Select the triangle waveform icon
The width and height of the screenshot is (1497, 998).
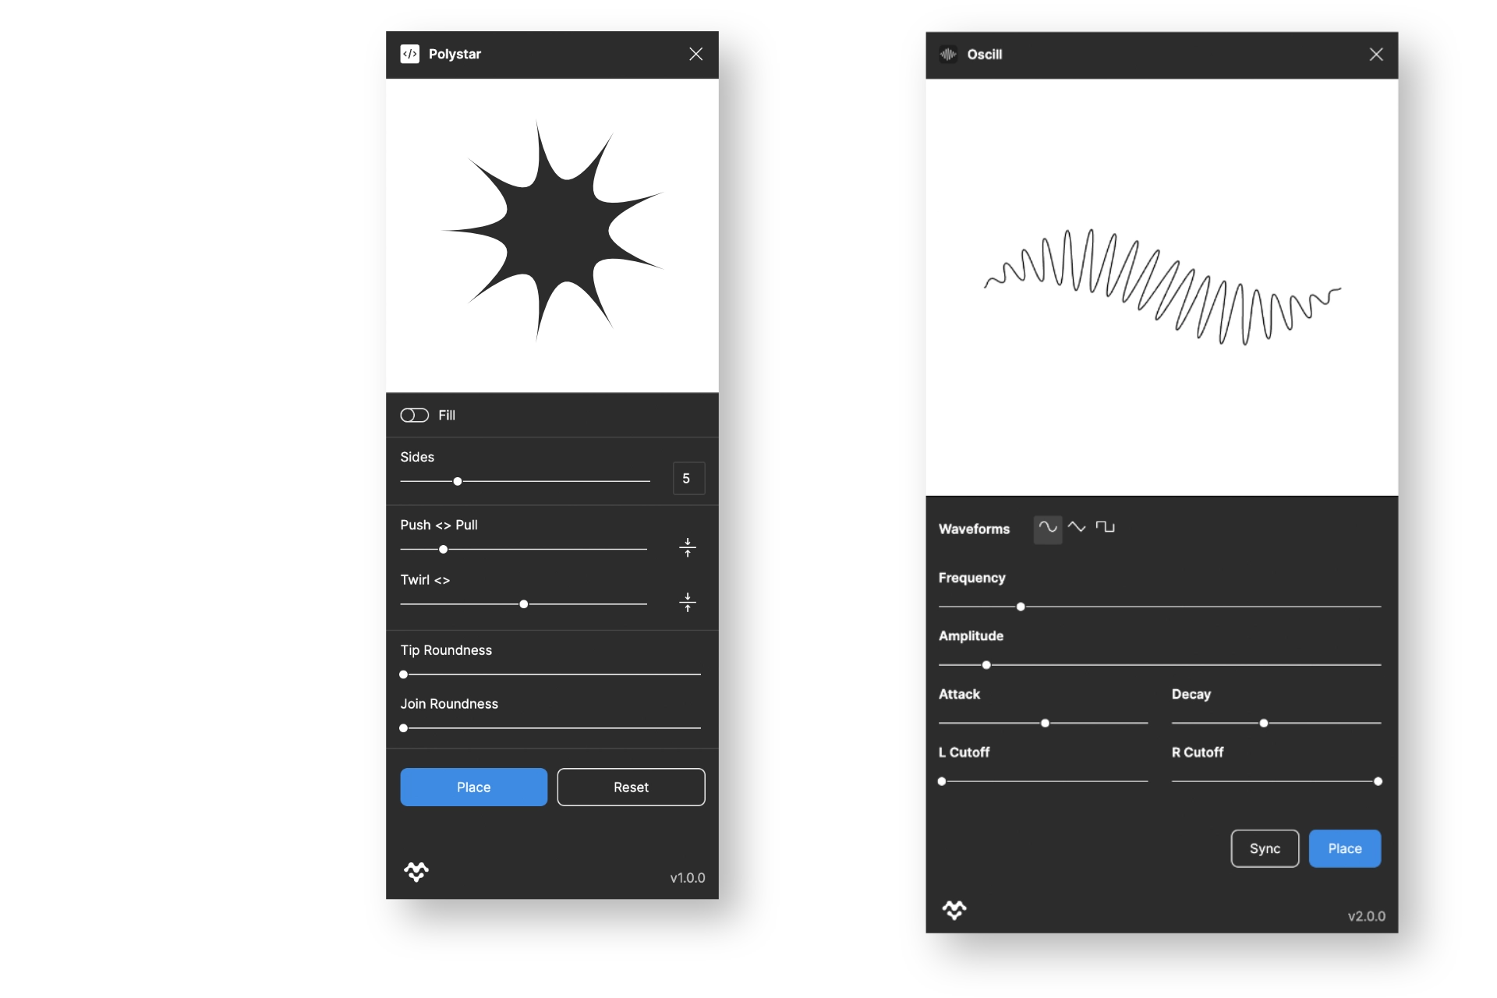[1077, 528]
